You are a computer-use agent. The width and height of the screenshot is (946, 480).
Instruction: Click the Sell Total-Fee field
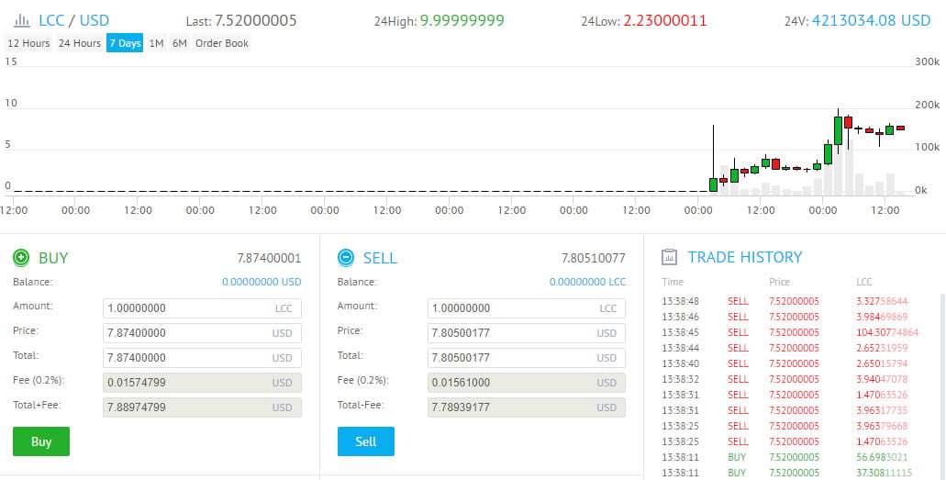point(526,407)
